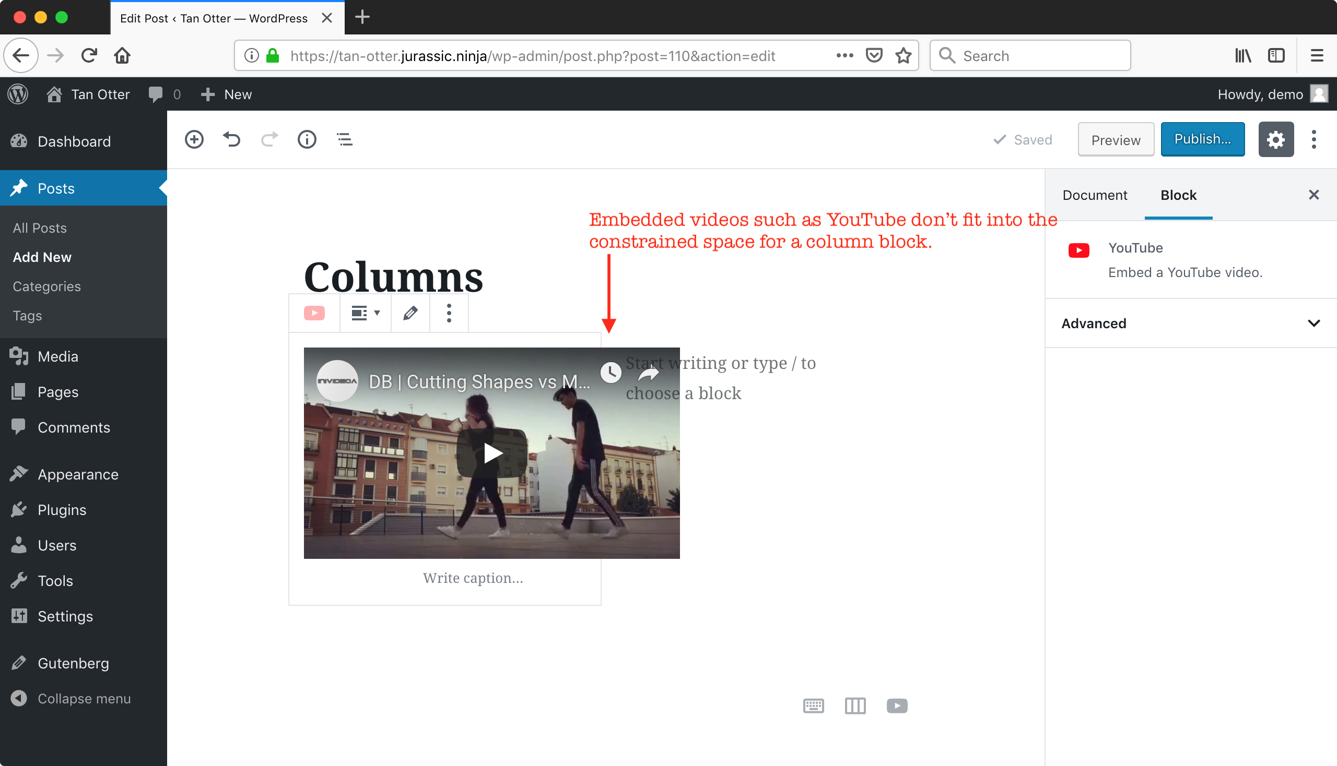Expand the Advanced panel
The width and height of the screenshot is (1337, 766).
pos(1191,323)
